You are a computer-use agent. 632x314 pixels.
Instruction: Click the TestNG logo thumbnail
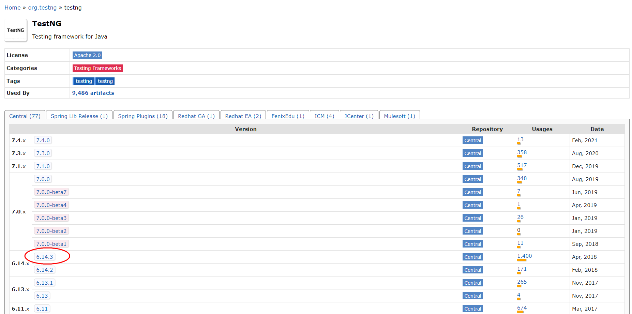tap(16, 30)
